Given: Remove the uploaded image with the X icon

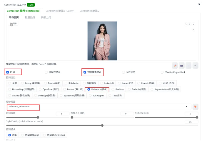Looking at the screenshot, I should [x=193, y=24].
